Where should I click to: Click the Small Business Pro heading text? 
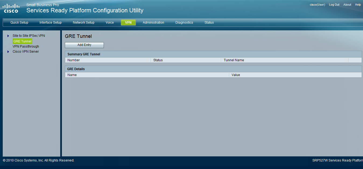click(43, 5)
